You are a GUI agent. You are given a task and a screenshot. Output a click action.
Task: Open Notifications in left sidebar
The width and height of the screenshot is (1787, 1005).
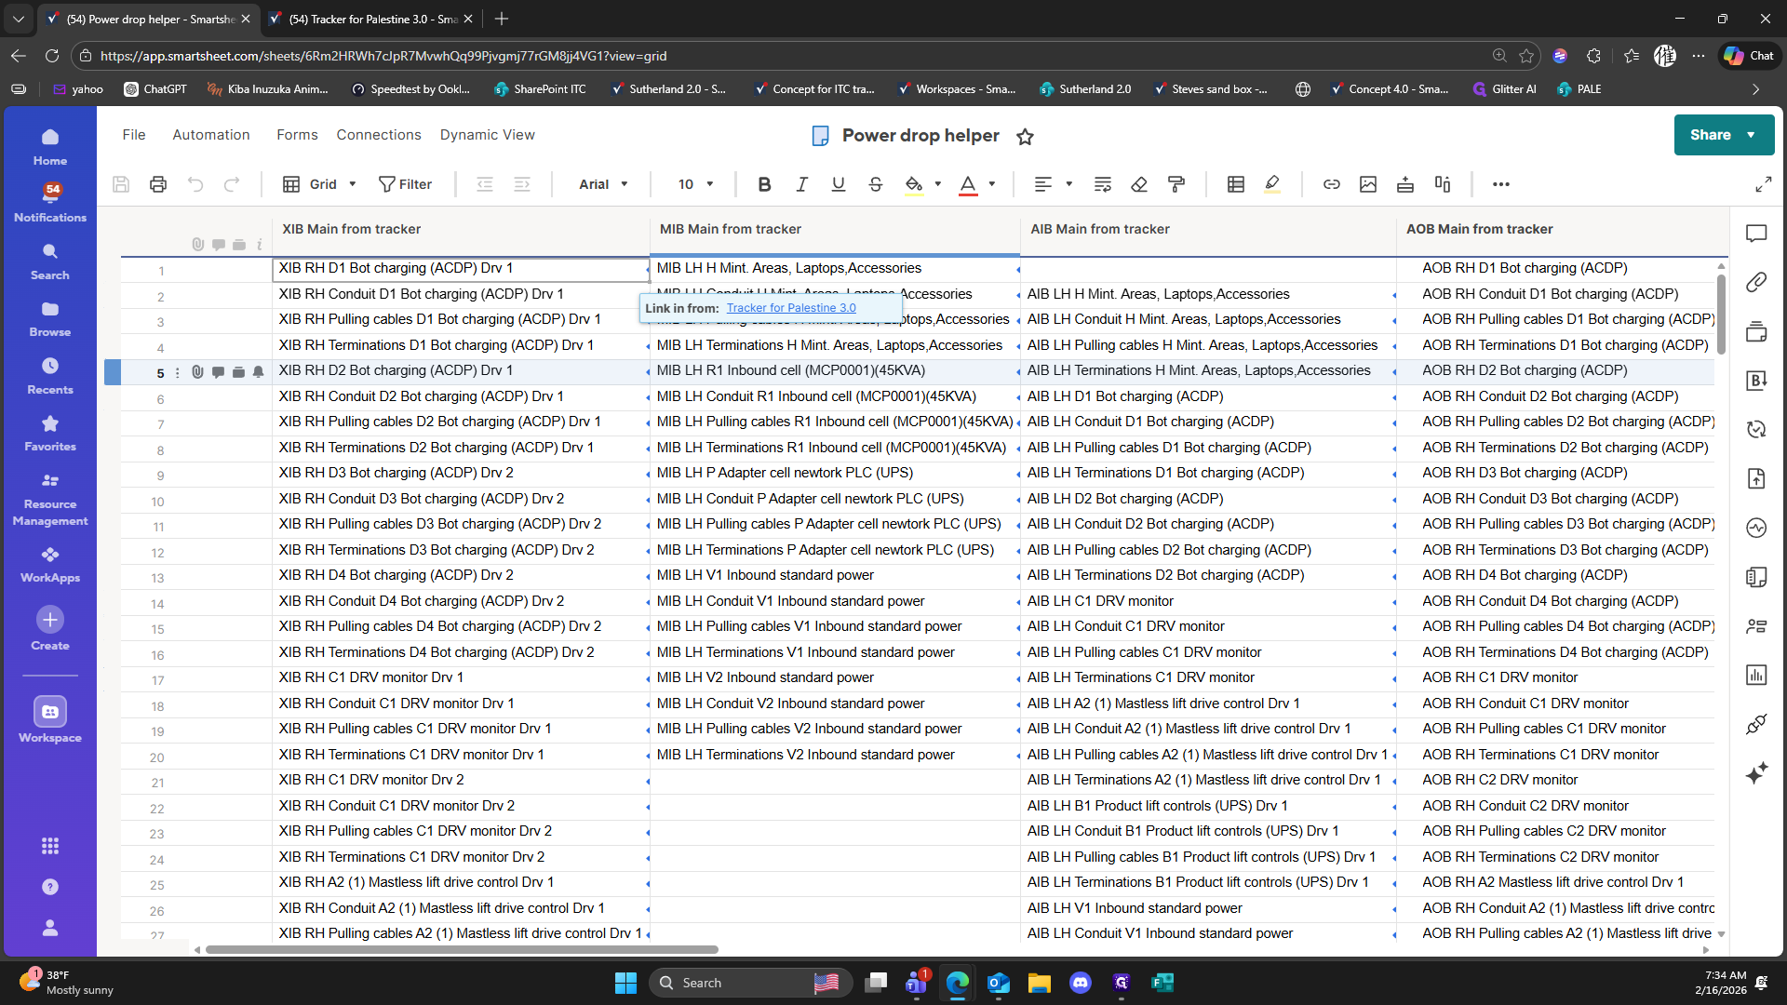[50, 202]
